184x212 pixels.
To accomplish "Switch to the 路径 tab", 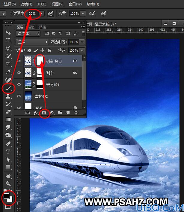I will click(43, 27).
